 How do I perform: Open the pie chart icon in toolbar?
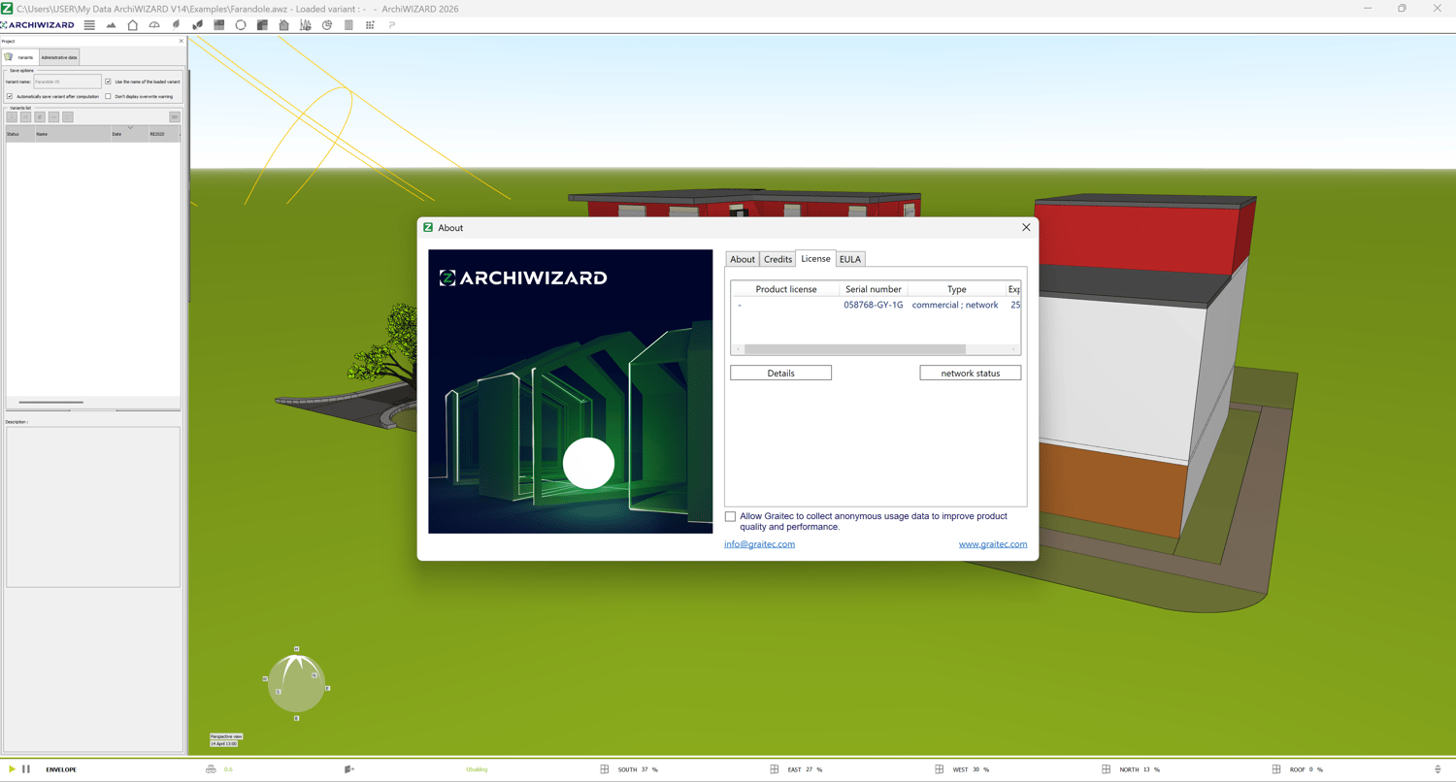(x=327, y=25)
